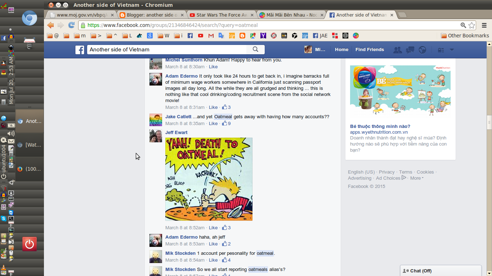Click the Skype icon in the panel
Viewport: 492px width, 276px height.
[3, 218]
